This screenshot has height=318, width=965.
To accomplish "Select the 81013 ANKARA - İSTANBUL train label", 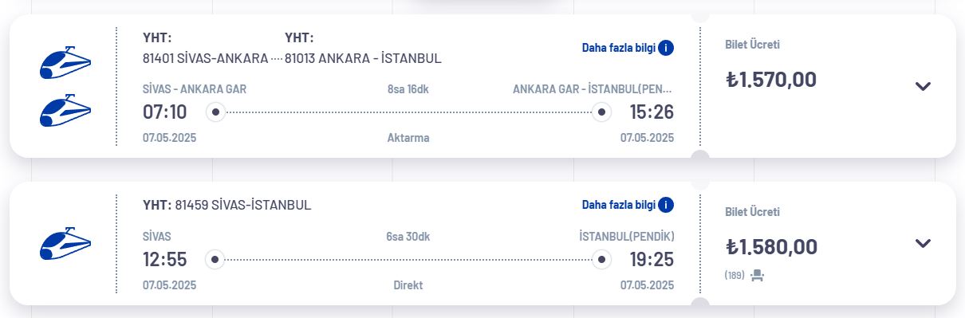I will (x=363, y=58).
